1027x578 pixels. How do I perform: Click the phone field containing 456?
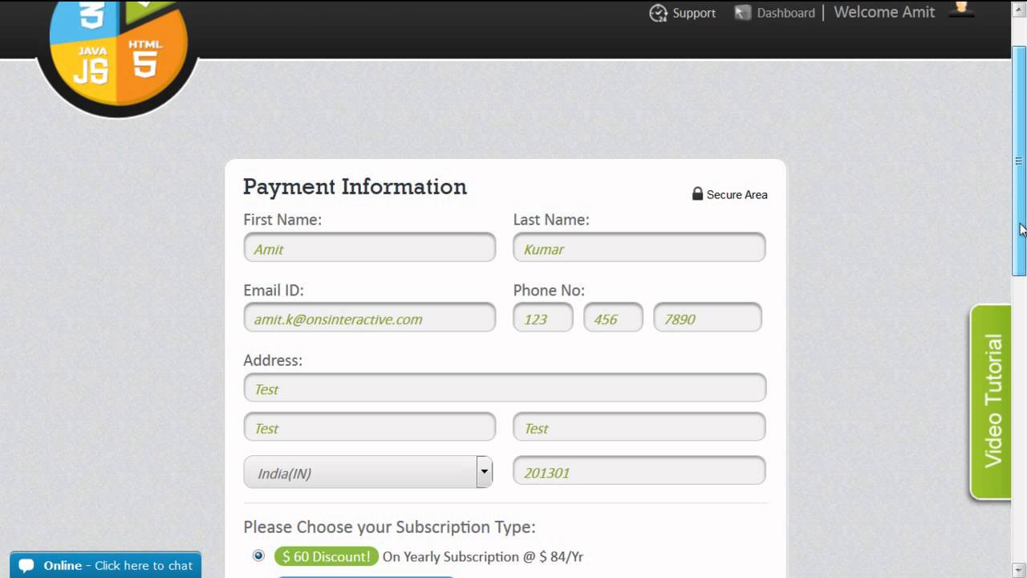(x=613, y=318)
